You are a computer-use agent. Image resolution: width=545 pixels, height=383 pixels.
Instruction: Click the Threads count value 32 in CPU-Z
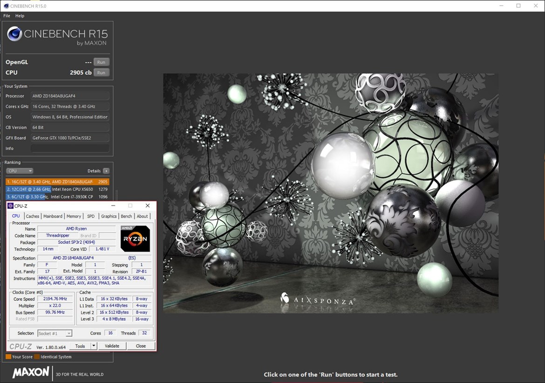click(x=144, y=333)
